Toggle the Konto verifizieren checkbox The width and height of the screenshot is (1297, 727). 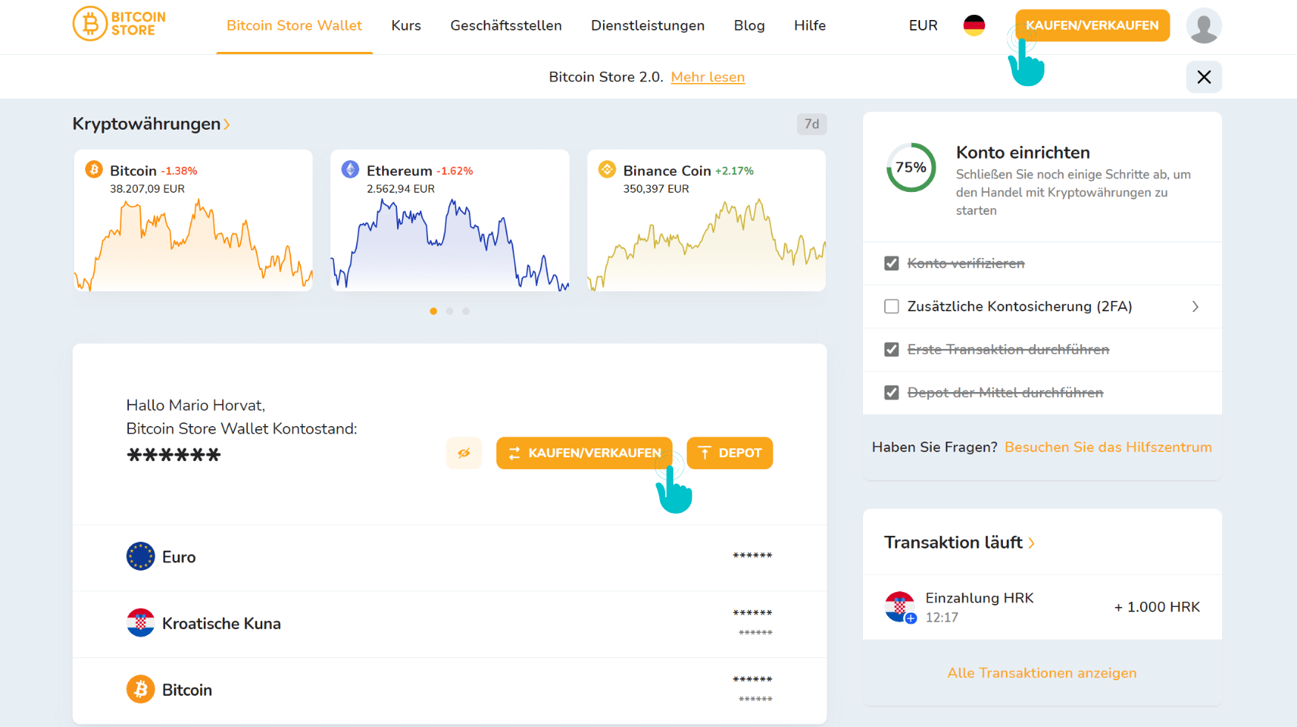click(892, 263)
